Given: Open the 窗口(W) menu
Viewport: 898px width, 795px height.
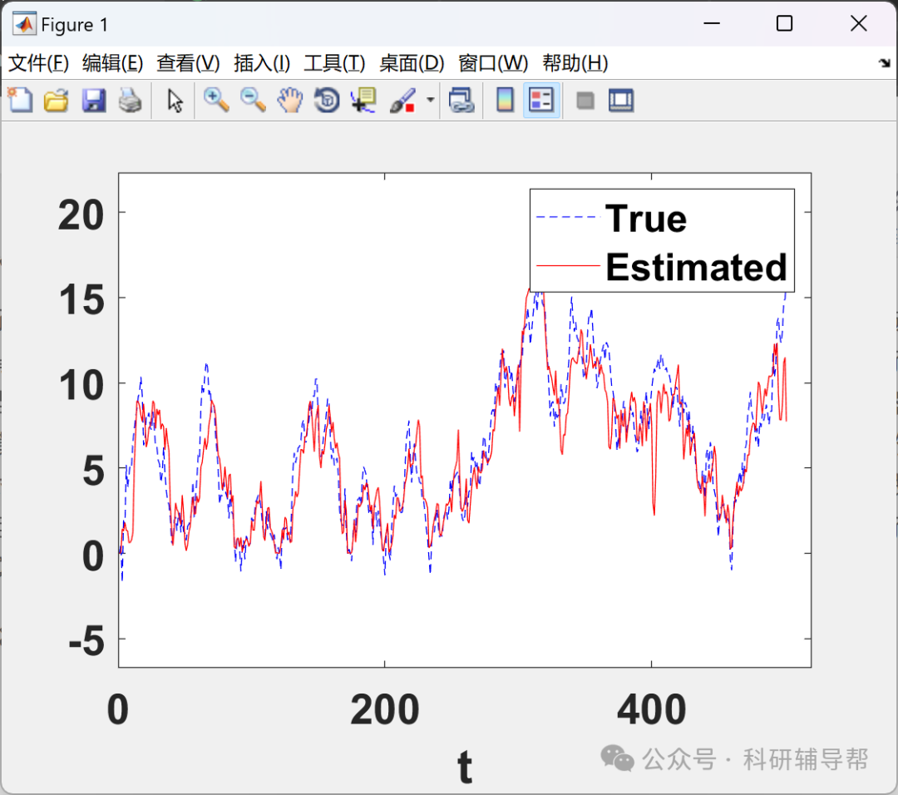Looking at the screenshot, I should coord(493,63).
